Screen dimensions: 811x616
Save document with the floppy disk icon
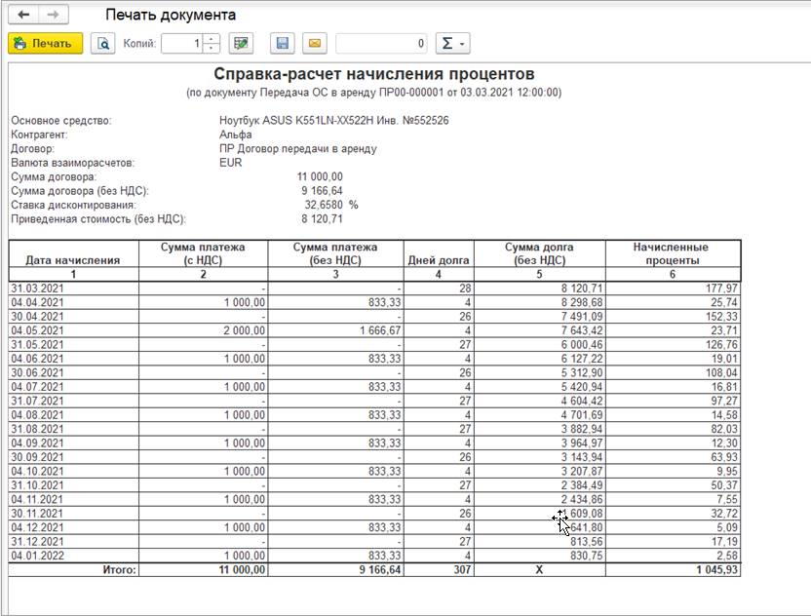pos(283,44)
